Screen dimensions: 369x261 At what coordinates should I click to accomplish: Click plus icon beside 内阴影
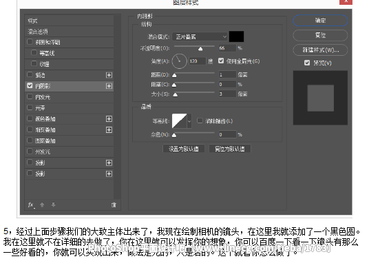(x=109, y=86)
